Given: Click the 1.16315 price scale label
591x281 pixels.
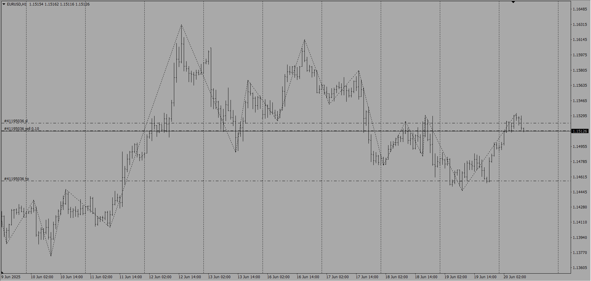Looking at the screenshot, I should 580,25.
